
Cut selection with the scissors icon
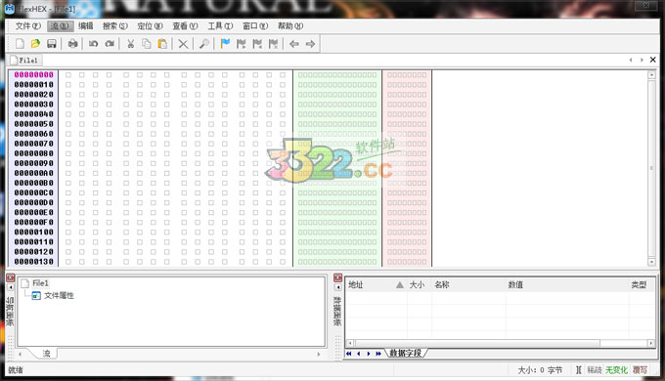(x=131, y=44)
